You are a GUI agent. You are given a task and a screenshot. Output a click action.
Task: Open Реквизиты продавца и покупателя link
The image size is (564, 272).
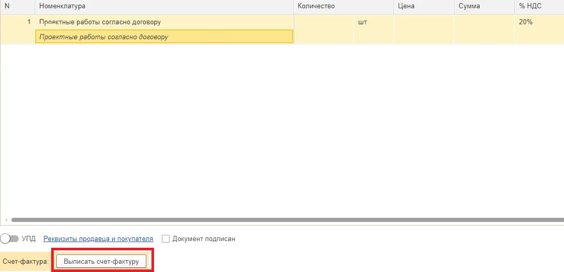[x=98, y=238]
